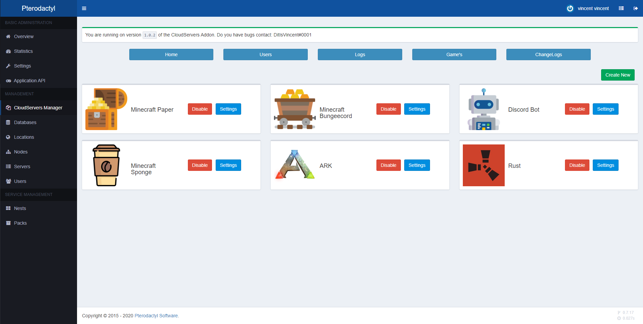Switch to the ChangeLogs tab
643x324 pixels.
click(x=548, y=55)
